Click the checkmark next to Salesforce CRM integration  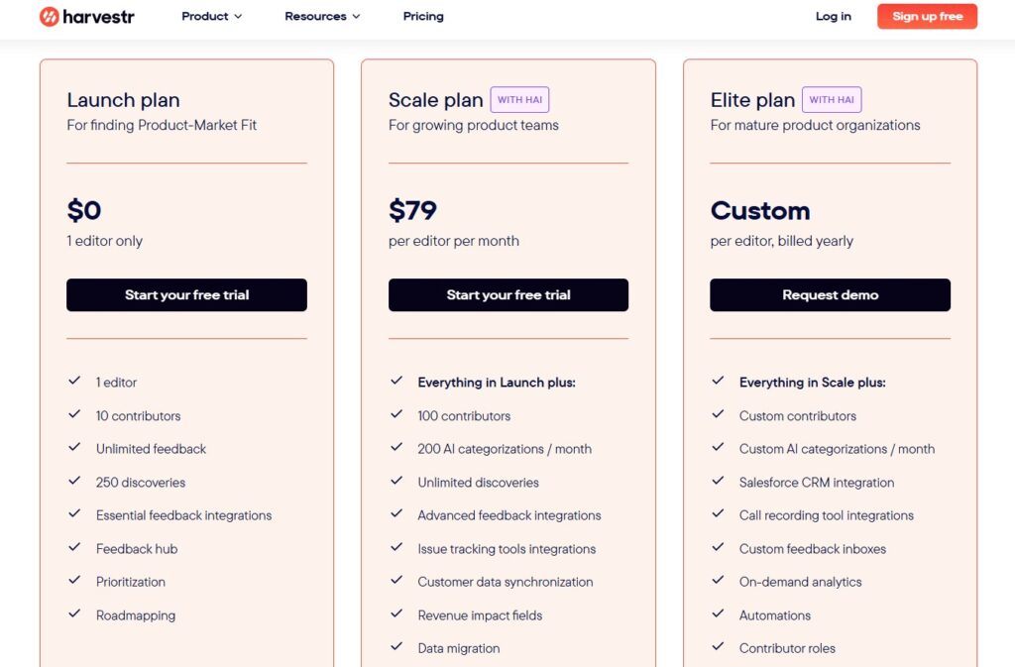tap(718, 482)
